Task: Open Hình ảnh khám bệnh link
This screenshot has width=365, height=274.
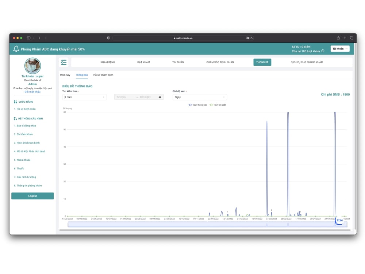Action: coord(27,143)
